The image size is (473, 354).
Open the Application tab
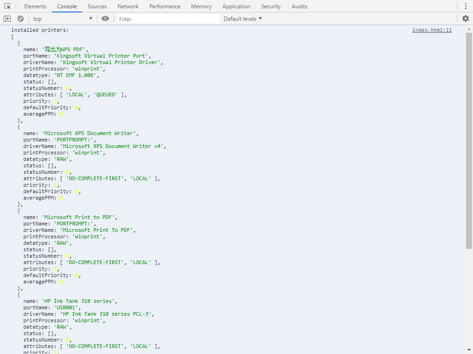(x=236, y=6)
